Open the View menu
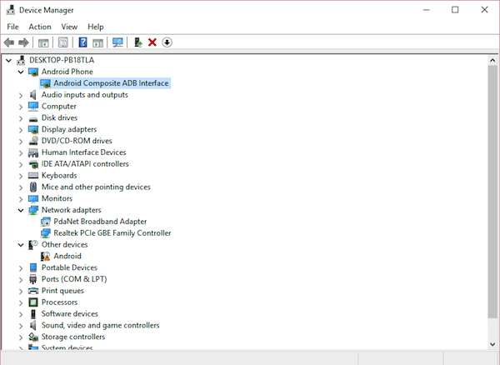 [69, 27]
